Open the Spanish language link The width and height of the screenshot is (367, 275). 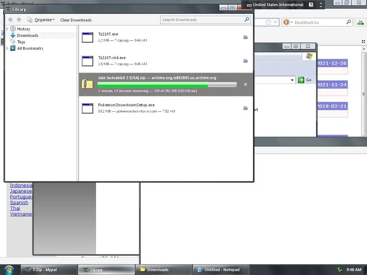[19, 203]
